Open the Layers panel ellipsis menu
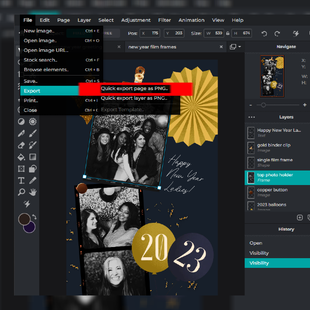The width and height of the screenshot is (310, 310). click(x=251, y=117)
